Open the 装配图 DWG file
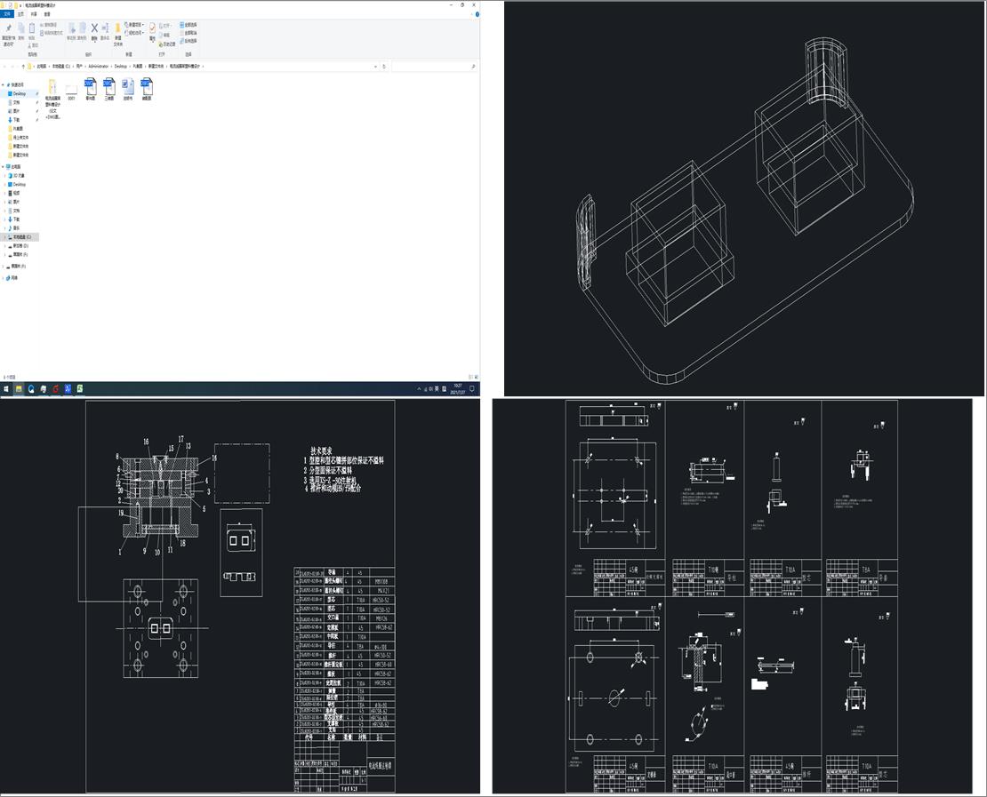The height and width of the screenshot is (797, 987). pyautogui.click(x=146, y=88)
